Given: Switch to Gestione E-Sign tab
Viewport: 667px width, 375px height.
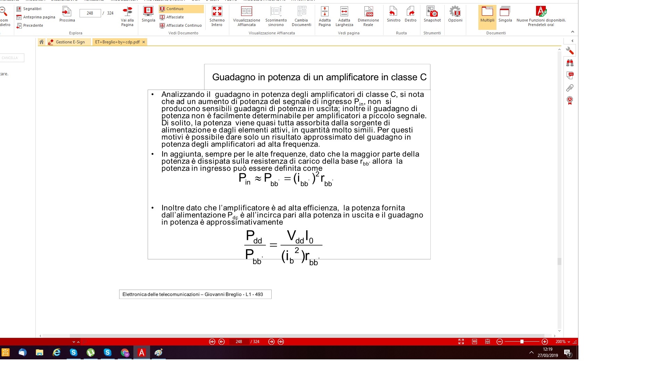Looking at the screenshot, I should click(x=70, y=42).
